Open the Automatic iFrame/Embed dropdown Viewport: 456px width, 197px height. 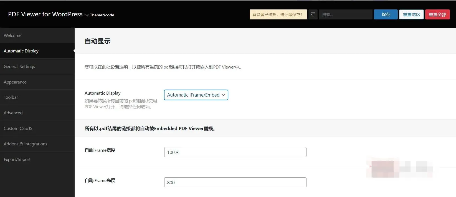pos(196,95)
